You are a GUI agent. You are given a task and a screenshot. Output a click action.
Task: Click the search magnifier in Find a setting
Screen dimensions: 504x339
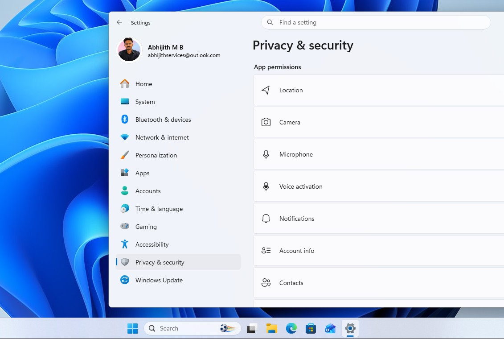click(270, 22)
